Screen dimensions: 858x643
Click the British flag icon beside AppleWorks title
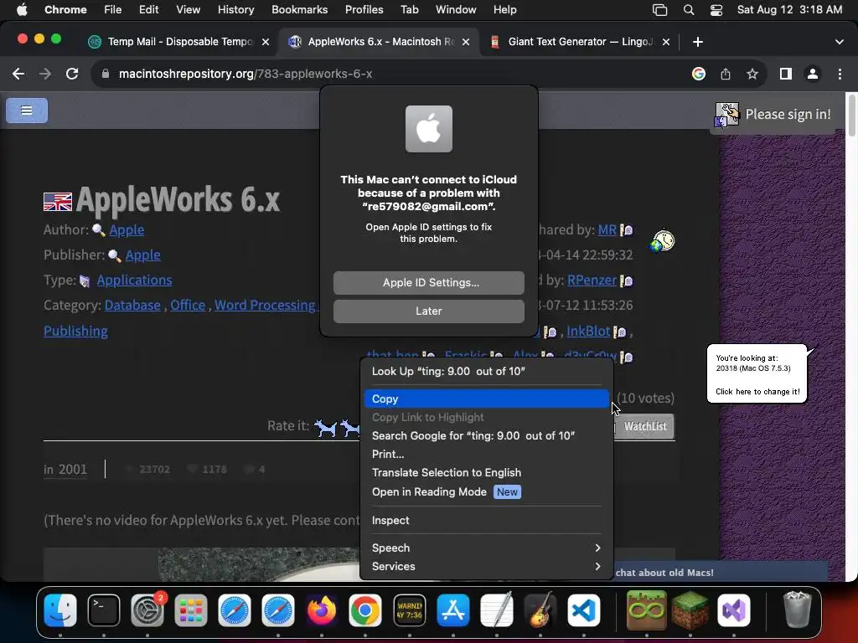pos(58,202)
